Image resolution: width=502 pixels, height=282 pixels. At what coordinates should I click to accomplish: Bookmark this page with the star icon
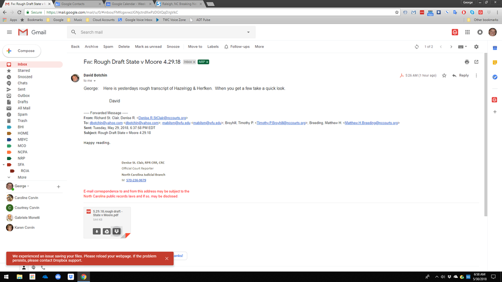[396, 13]
